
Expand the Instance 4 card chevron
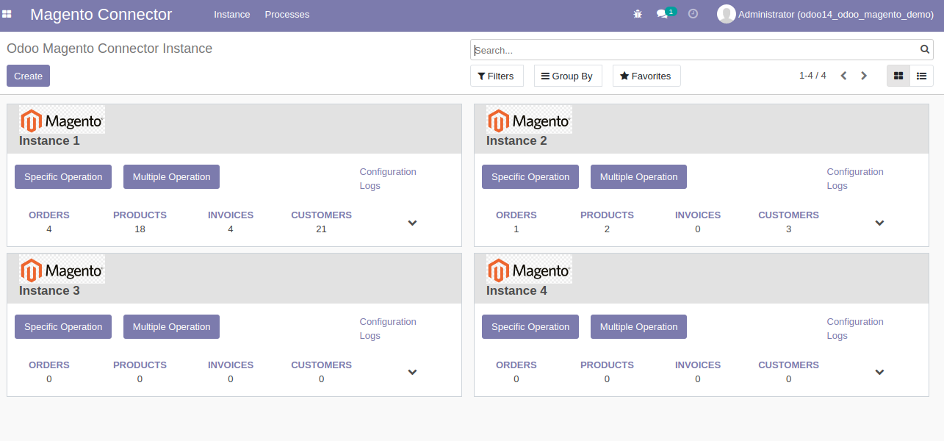click(x=879, y=373)
